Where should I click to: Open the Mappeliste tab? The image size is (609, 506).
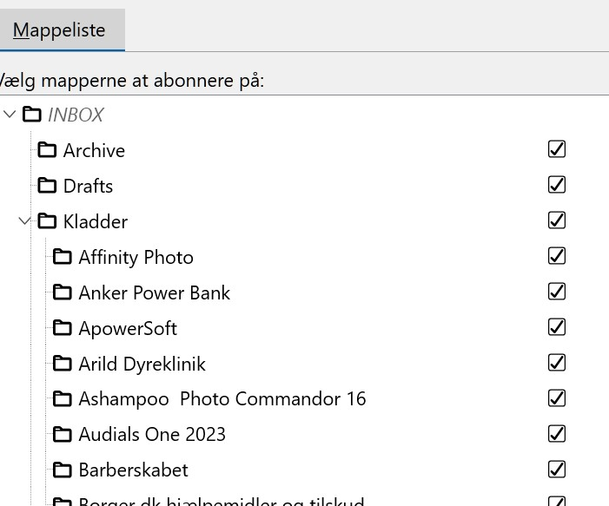(x=59, y=30)
